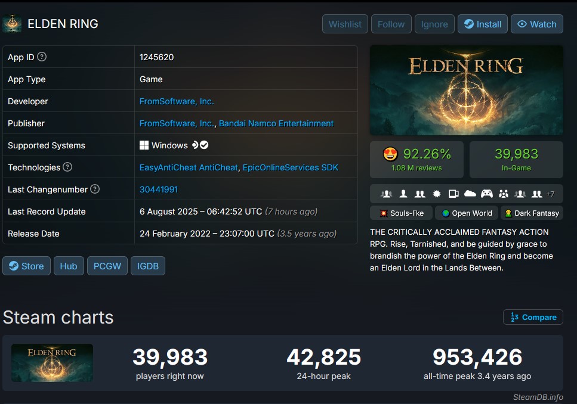Click the controller support gamepad icon
This screenshot has height=404, width=577.
(x=487, y=194)
